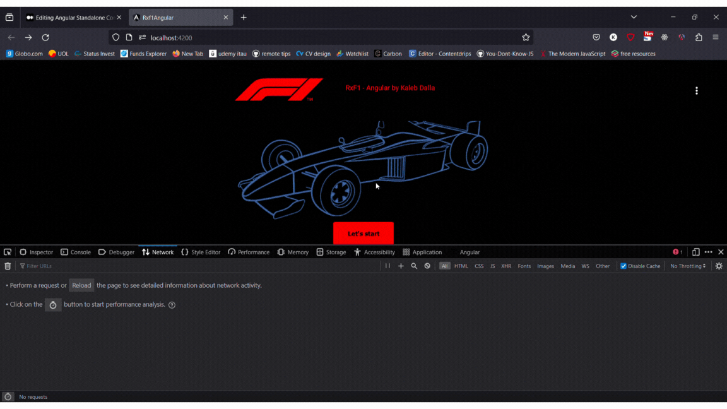Filter requests by WS
Image resolution: width=727 pixels, height=409 pixels.
pos(585,266)
